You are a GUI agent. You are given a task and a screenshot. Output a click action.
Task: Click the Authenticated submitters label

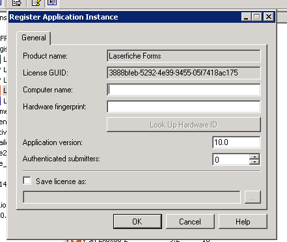click(61, 159)
